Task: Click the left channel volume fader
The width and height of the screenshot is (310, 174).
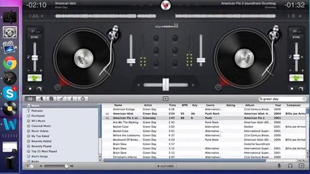Action: 131,61
